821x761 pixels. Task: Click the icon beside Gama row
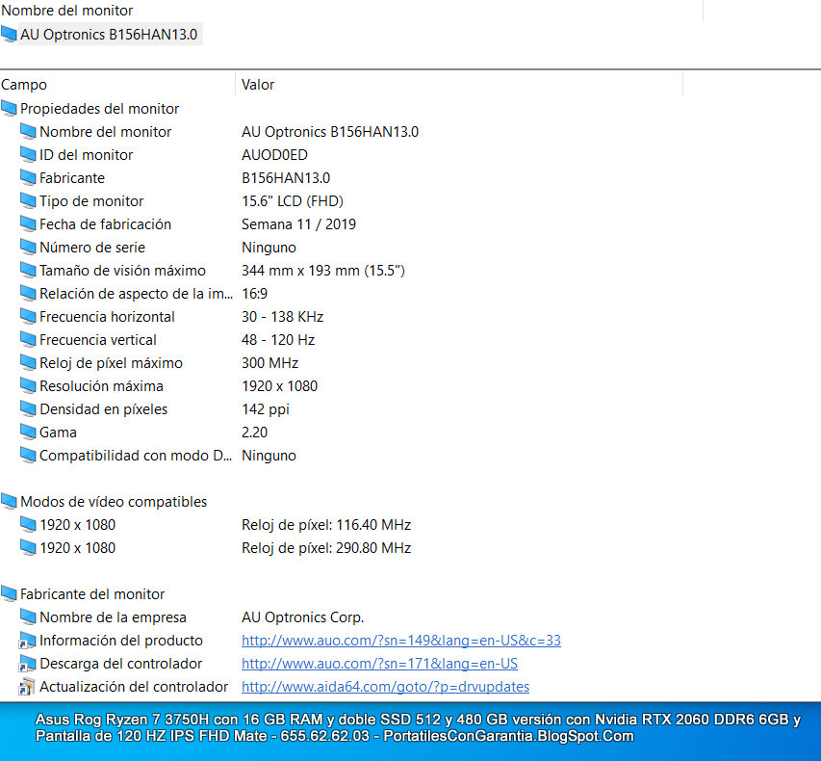pos(28,432)
